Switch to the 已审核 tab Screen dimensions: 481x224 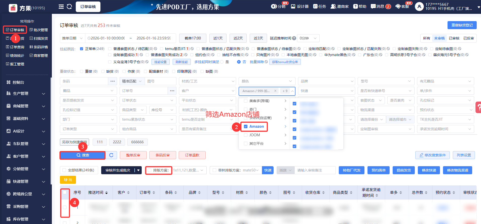[454, 38]
